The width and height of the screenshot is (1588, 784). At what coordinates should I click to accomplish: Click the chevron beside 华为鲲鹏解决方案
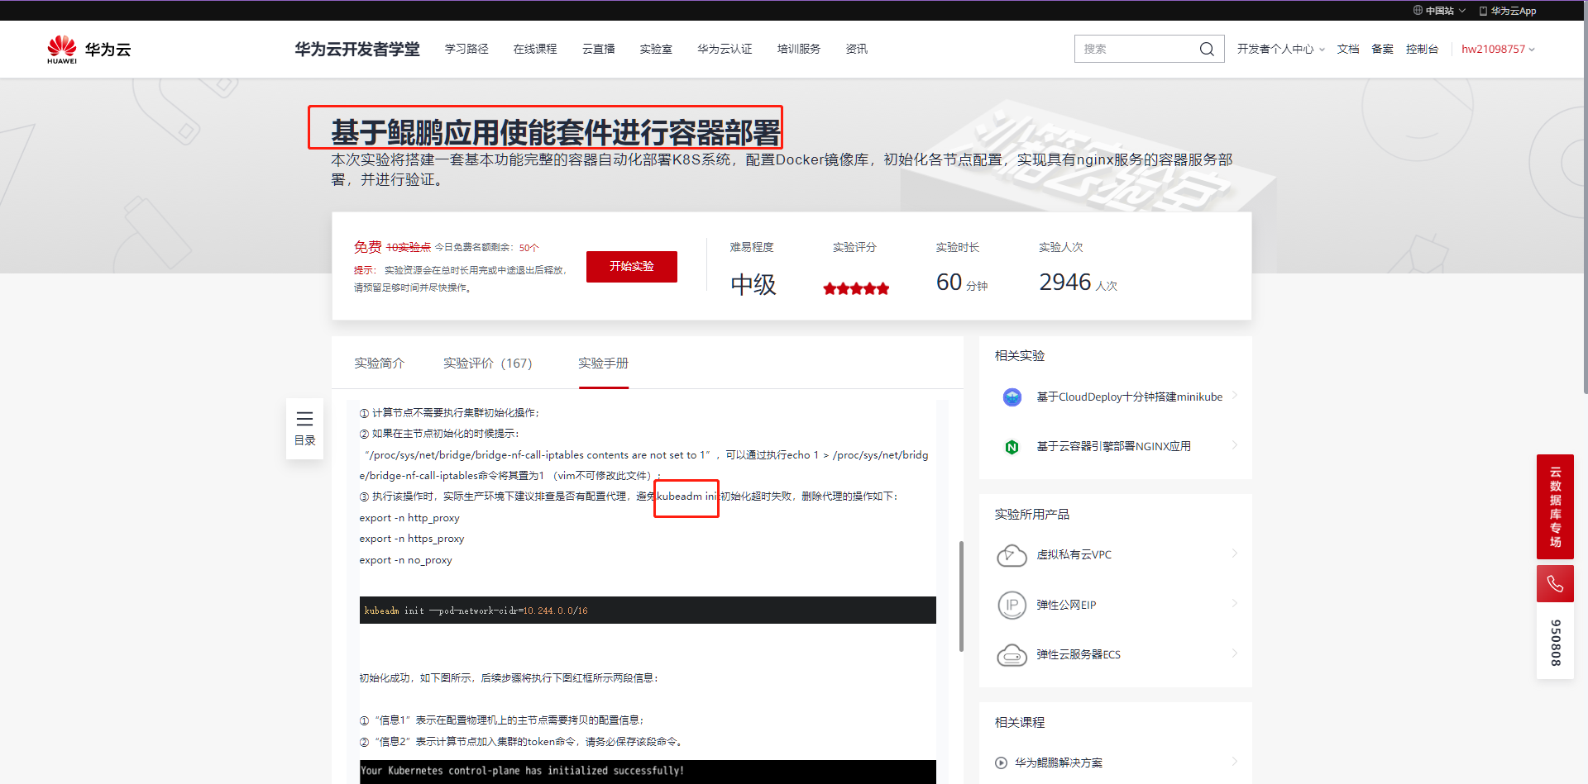pyautogui.click(x=1235, y=762)
